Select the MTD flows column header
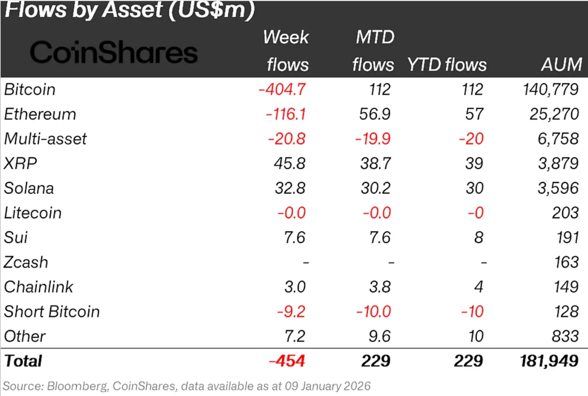The height and width of the screenshot is (396, 588). [374, 51]
